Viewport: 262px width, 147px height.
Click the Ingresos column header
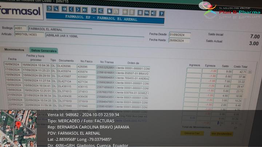[194, 65]
